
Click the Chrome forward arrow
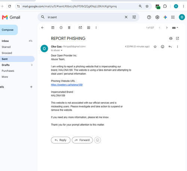tap(2, 6)
